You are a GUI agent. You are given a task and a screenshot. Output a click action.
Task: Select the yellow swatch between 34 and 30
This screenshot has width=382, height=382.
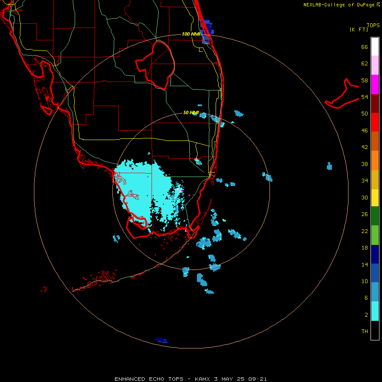pyautogui.click(x=375, y=197)
